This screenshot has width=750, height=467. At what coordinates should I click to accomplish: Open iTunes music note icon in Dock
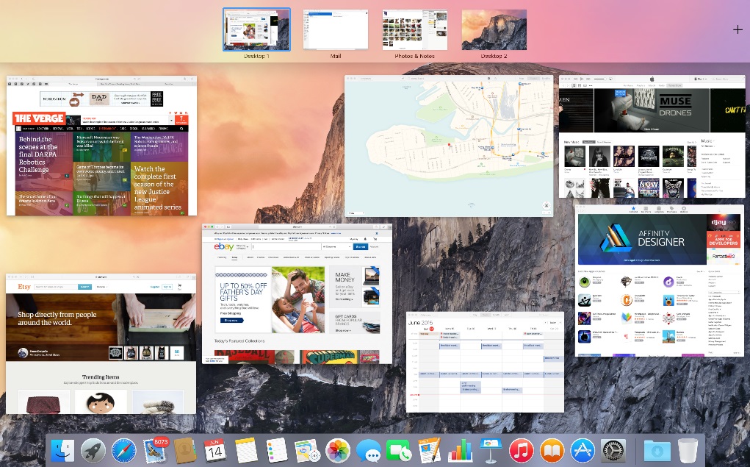[x=522, y=451]
